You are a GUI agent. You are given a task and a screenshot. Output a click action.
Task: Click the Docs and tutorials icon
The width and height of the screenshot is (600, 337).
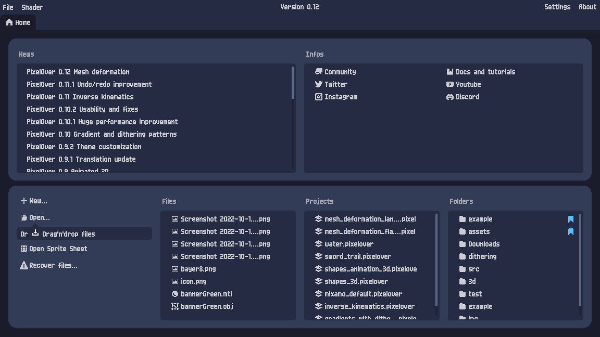(x=449, y=71)
